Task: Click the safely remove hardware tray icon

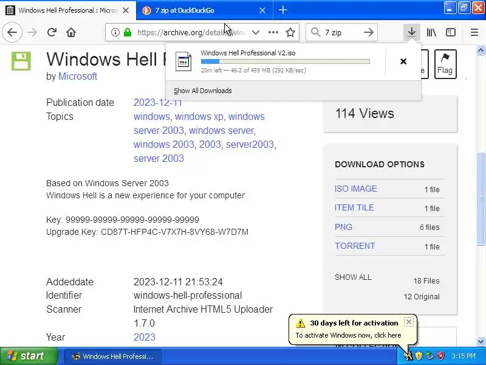Action: point(430,356)
